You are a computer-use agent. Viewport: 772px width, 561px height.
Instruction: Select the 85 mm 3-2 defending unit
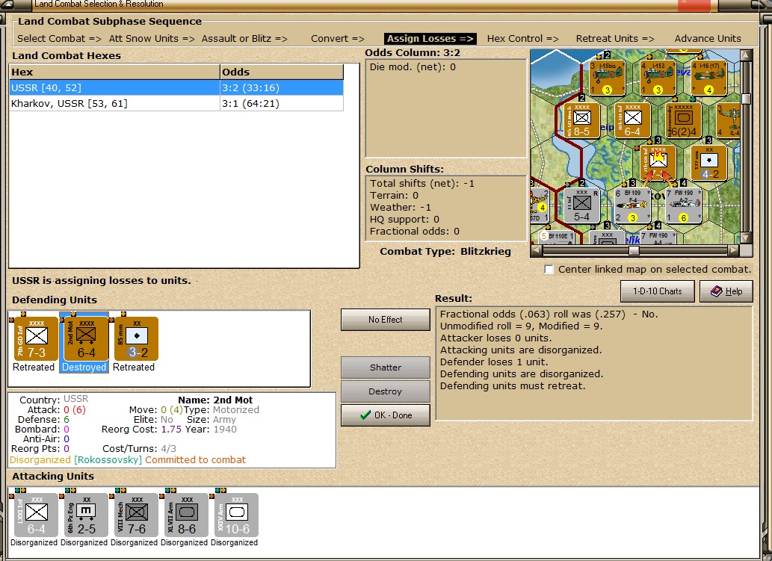136,338
